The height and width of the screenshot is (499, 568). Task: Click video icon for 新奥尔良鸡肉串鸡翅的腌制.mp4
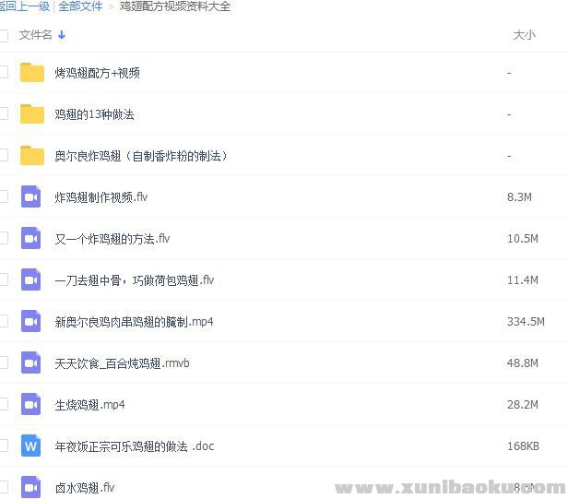tap(32, 321)
